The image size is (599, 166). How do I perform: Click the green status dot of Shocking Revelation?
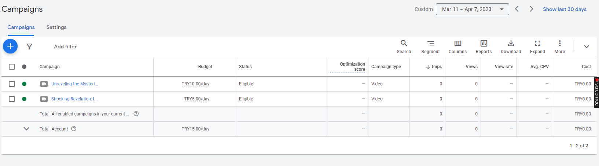(x=24, y=99)
